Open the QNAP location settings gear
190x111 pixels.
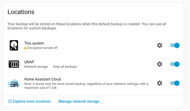[159, 64]
